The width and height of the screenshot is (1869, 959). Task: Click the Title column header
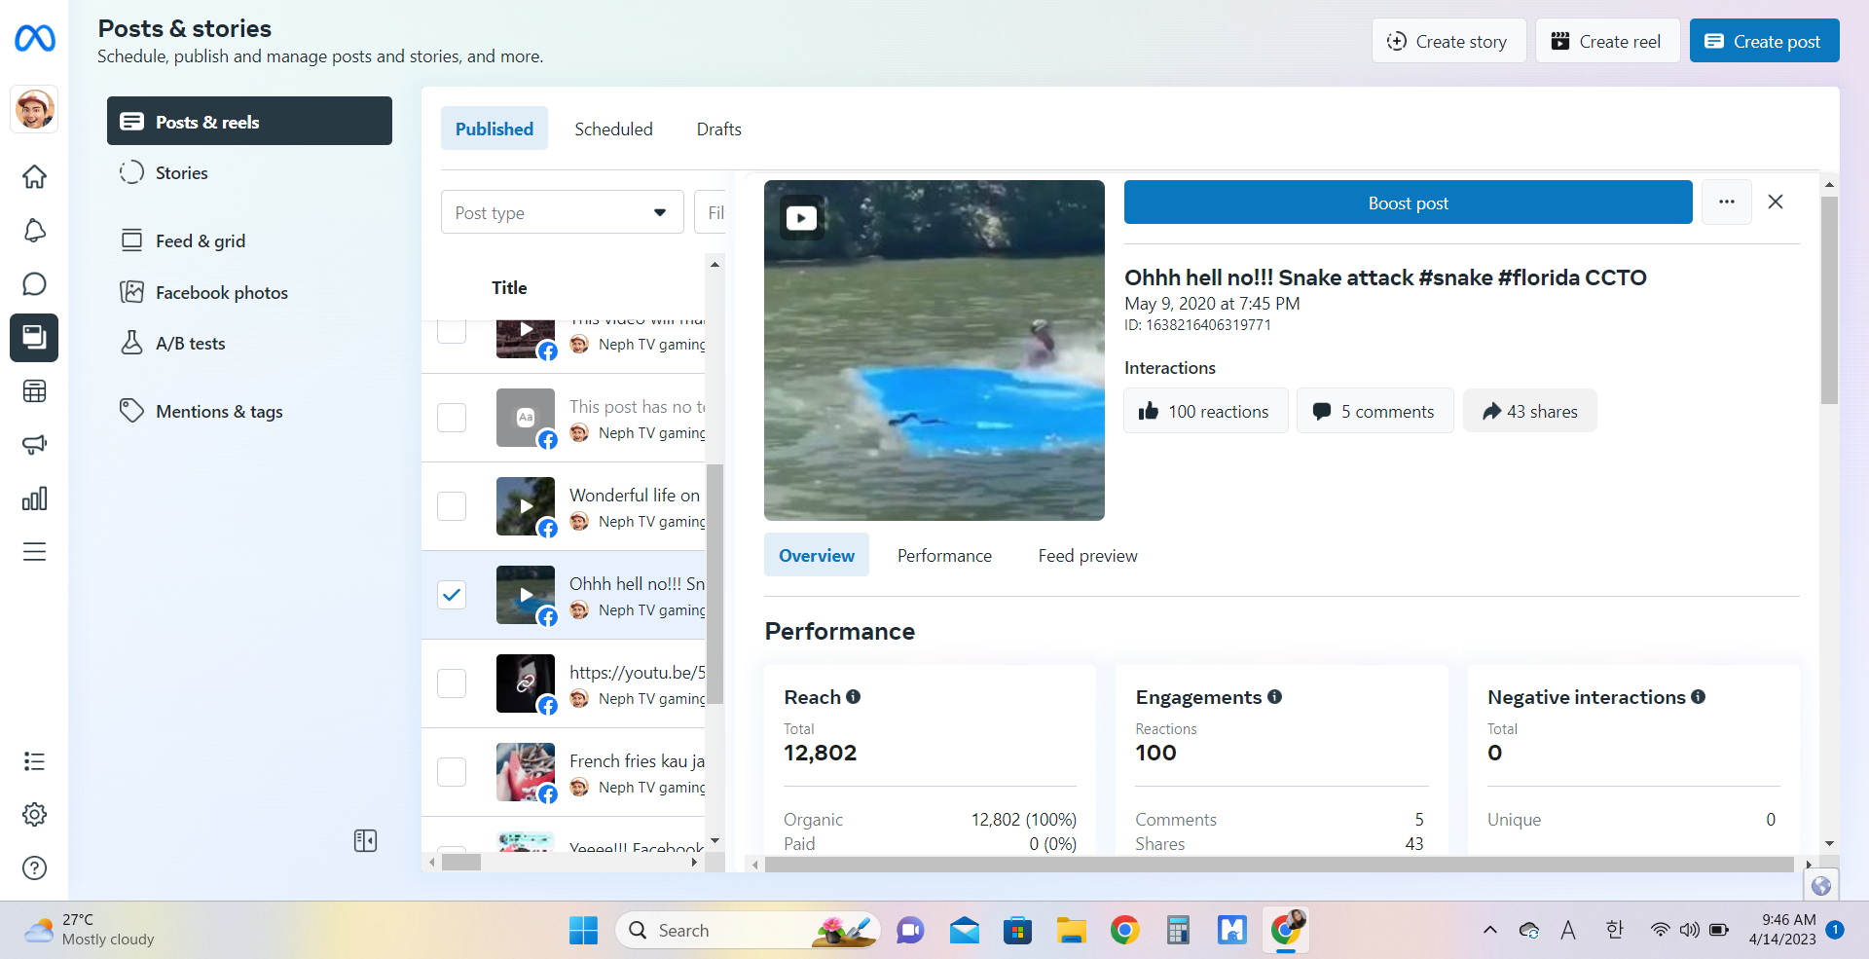coord(509,288)
